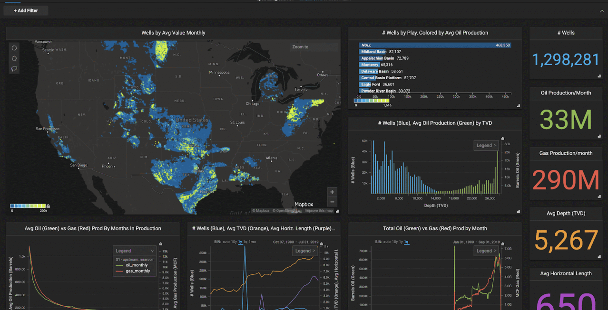The image size is (608, 310).
Task: Click the Zoom to box on the map
Action: tap(314, 47)
